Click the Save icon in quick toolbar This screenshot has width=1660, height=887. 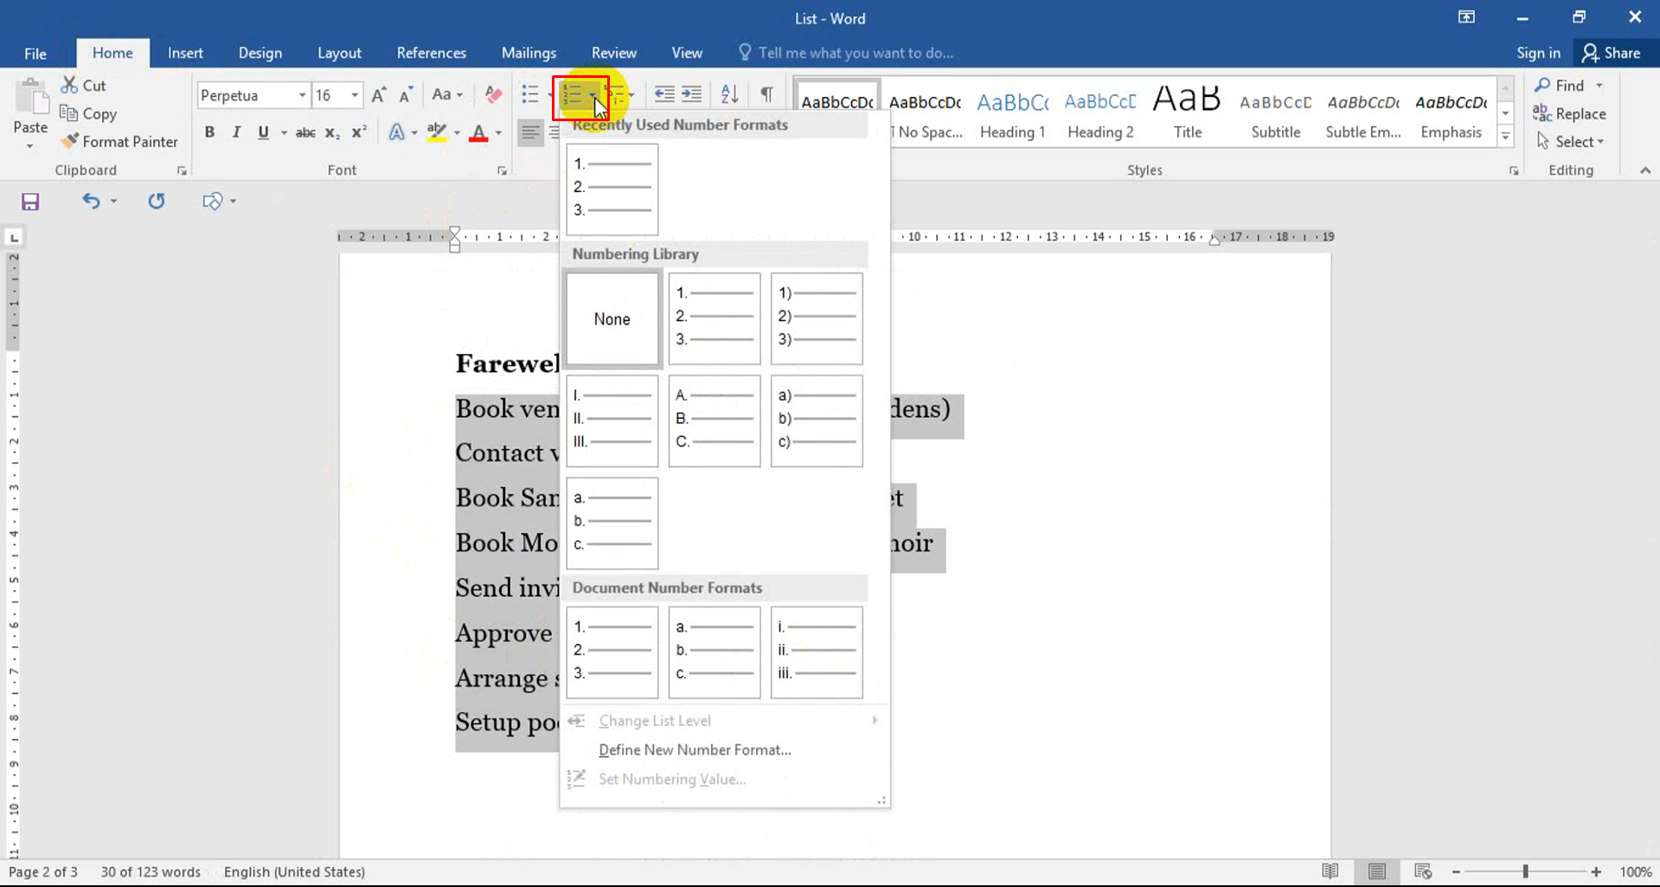[30, 202]
